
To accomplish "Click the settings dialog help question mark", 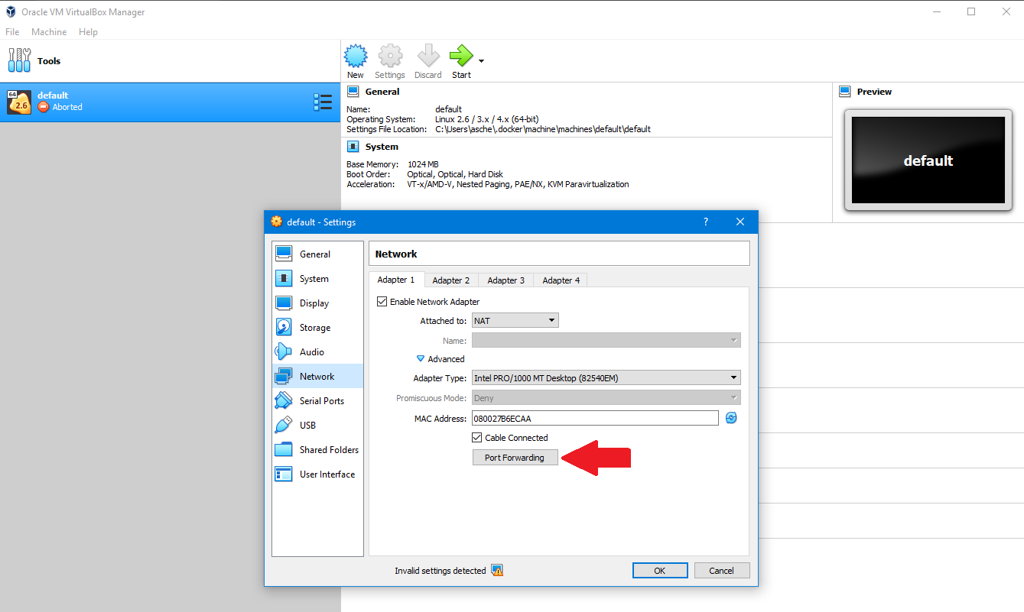I will click(x=705, y=222).
